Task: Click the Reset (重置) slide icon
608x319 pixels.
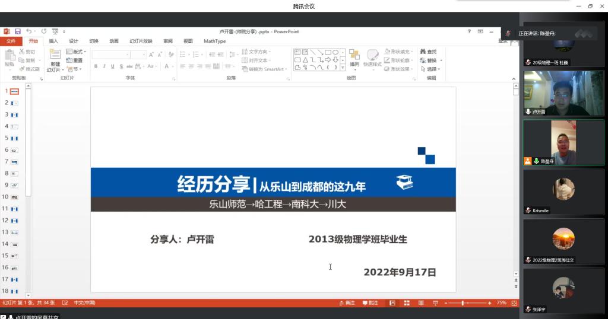Action: pos(75,60)
